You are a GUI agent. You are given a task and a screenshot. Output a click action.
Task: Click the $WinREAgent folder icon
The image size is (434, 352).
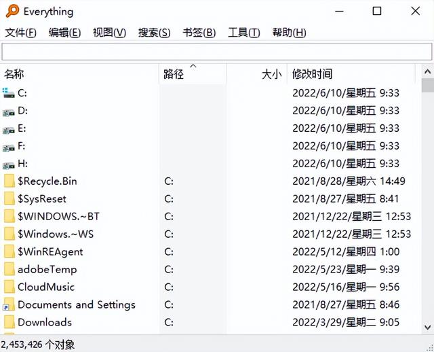pos(9,251)
